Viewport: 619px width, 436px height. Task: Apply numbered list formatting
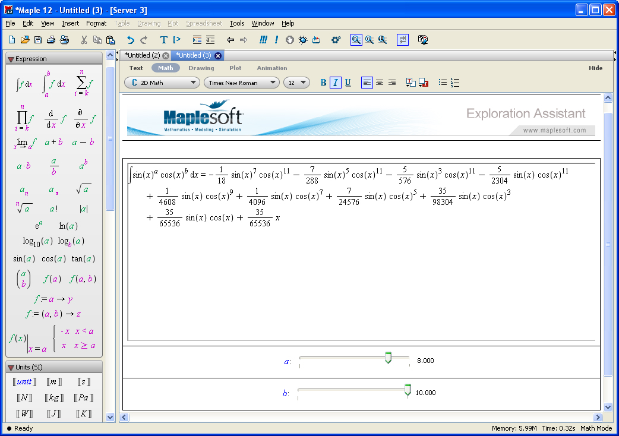pyautogui.click(x=455, y=83)
